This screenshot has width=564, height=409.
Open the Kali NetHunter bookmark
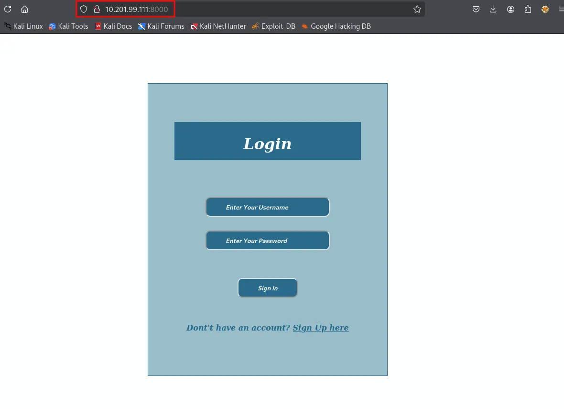(x=218, y=26)
